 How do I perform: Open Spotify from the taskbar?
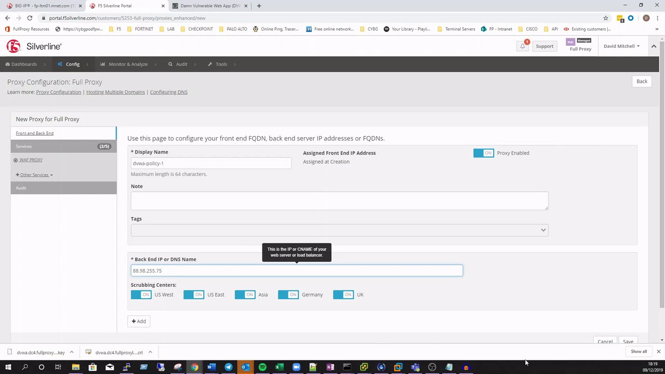(x=262, y=367)
